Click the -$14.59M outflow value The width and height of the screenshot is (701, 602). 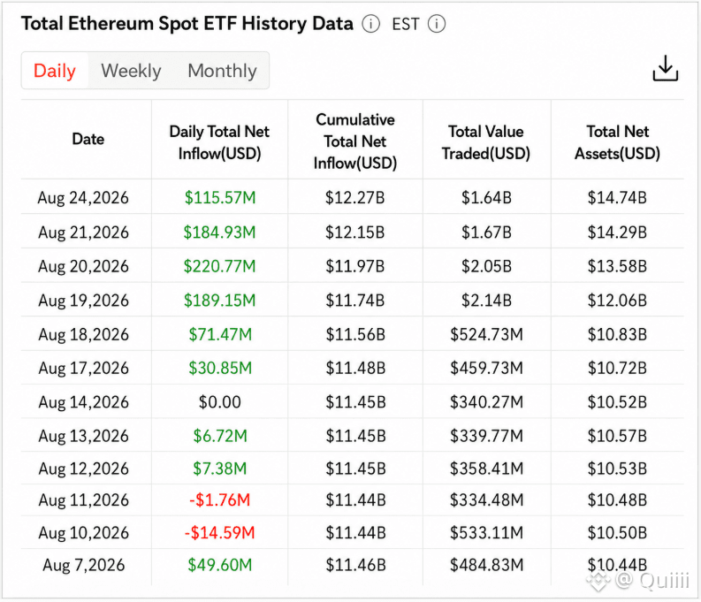tap(219, 533)
